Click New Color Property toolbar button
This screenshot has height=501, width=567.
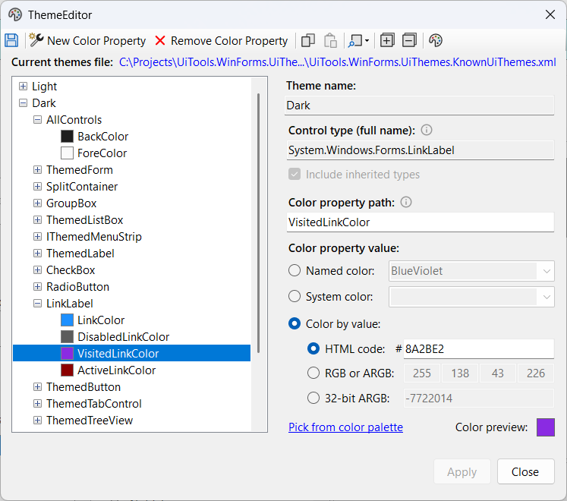(87, 40)
